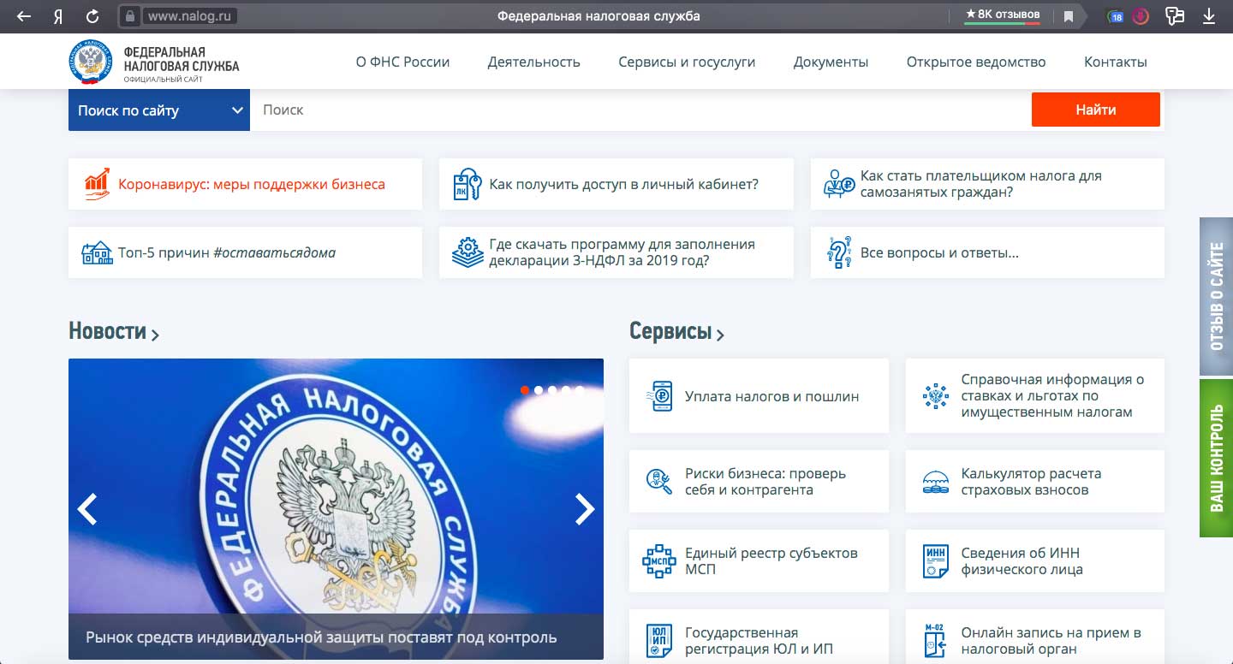This screenshot has width=1233, height=664.
Task: Bookmark the page with the bookmark icon
Action: (1069, 16)
